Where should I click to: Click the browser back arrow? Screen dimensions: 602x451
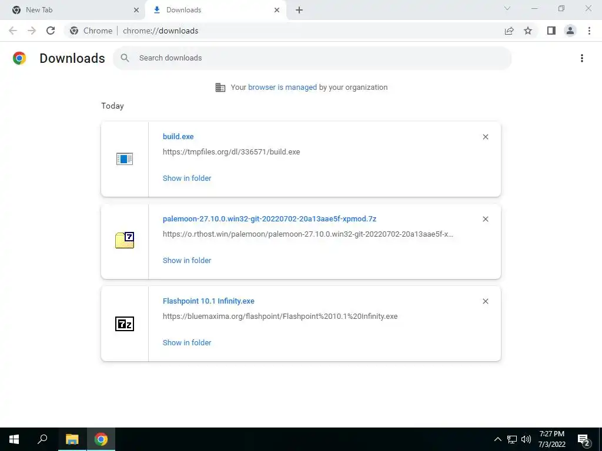pos(13,31)
